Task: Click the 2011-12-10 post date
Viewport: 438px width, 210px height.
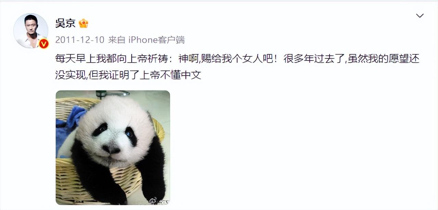Action: (80, 40)
